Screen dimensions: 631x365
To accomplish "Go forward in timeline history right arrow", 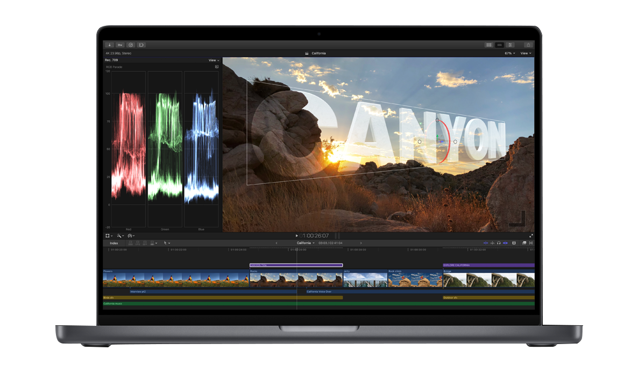I will [361, 243].
